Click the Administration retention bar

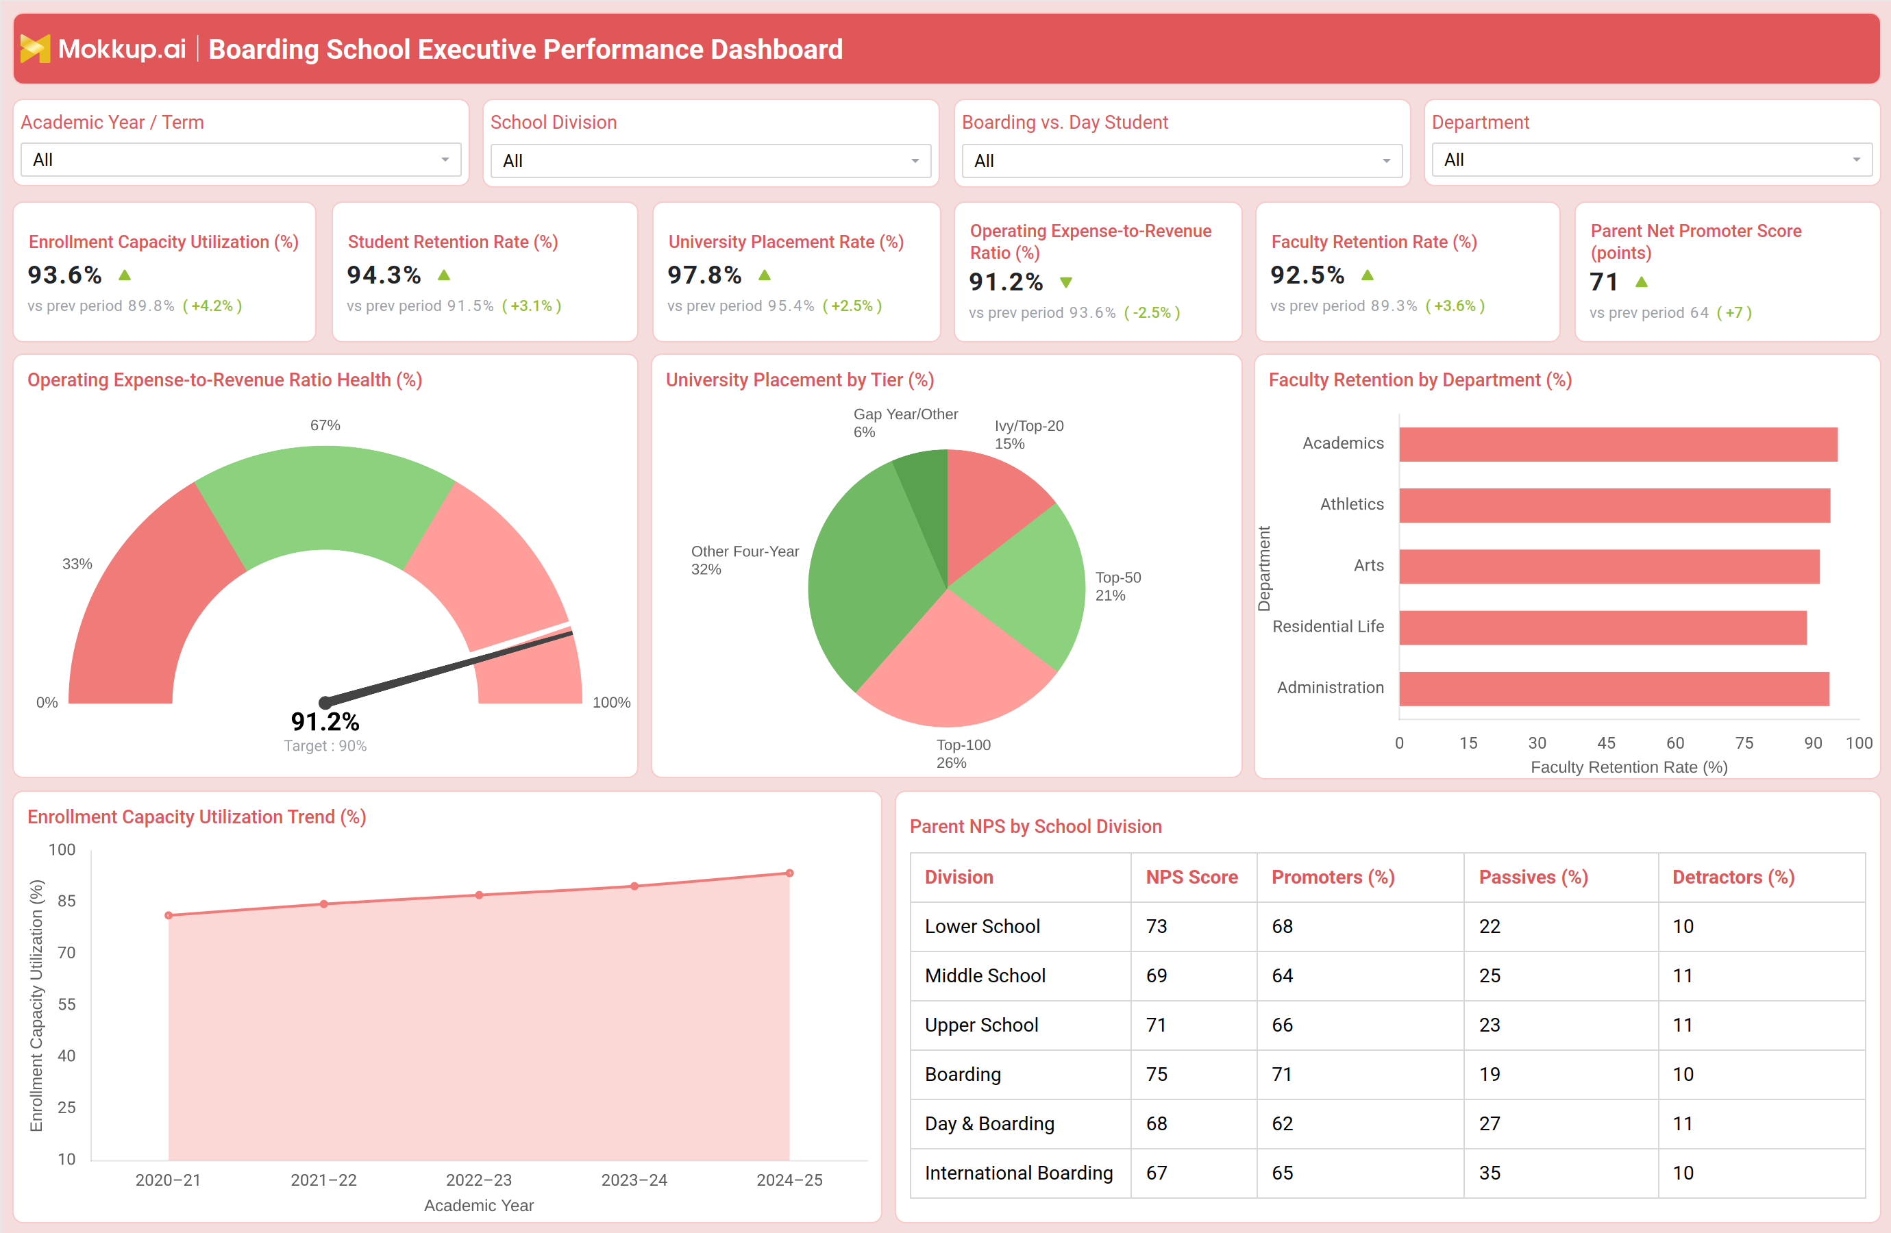coord(1614,689)
